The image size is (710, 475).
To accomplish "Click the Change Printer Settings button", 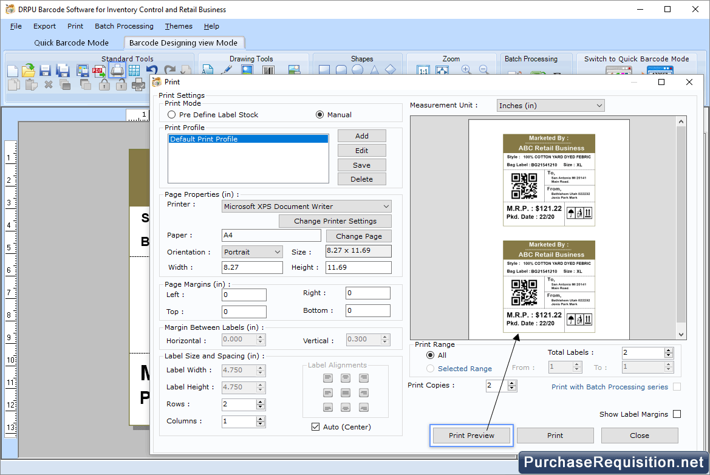I will click(335, 221).
